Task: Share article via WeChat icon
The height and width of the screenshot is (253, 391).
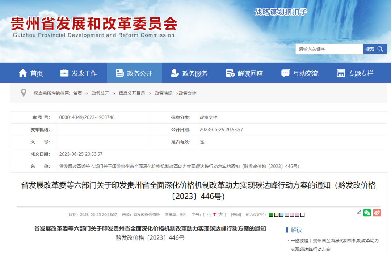Action: [x=367, y=213]
